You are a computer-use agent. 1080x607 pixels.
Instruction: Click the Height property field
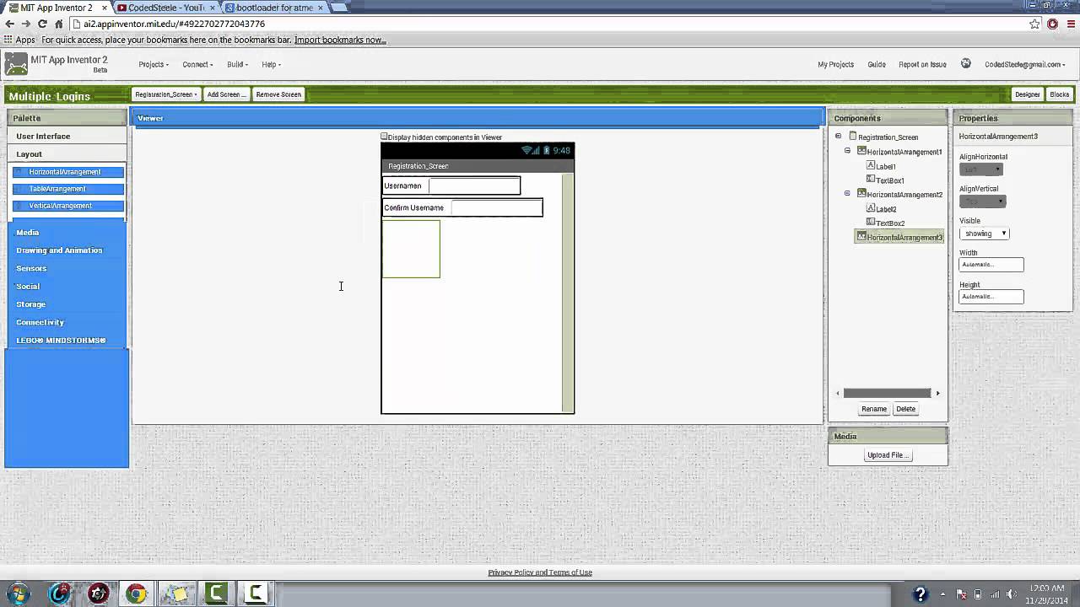[x=991, y=297]
